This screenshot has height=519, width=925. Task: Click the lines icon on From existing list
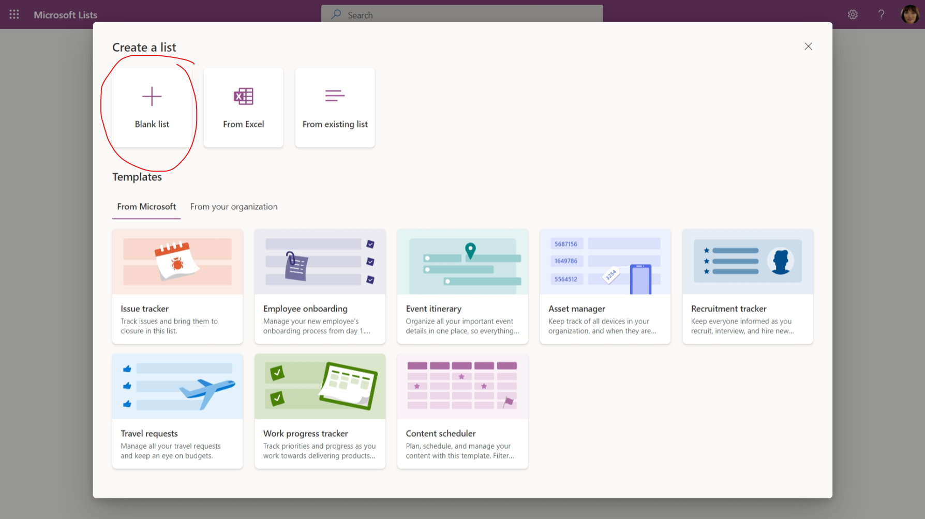click(x=335, y=96)
